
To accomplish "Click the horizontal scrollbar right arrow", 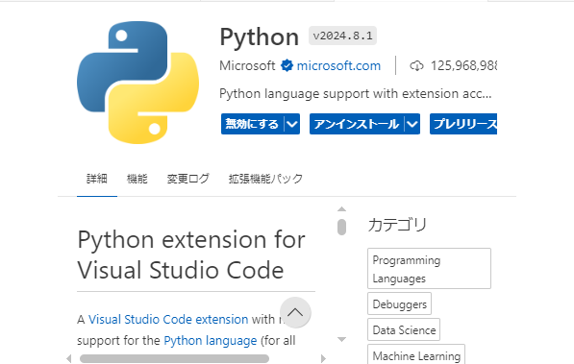I will coord(323,358).
